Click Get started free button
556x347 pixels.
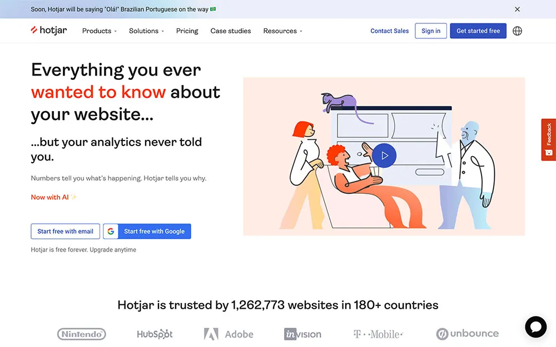(x=478, y=31)
